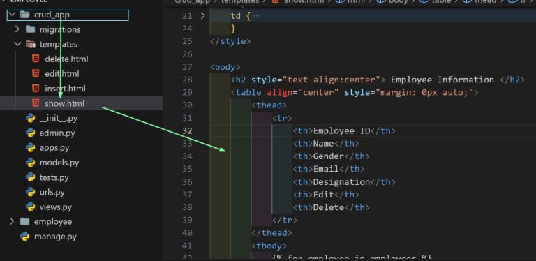Click the Python icon of models.py
Image resolution: width=536 pixels, height=261 pixels.
pos(31,163)
